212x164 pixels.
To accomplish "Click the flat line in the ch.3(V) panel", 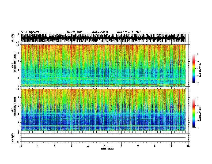I will [103, 138].
